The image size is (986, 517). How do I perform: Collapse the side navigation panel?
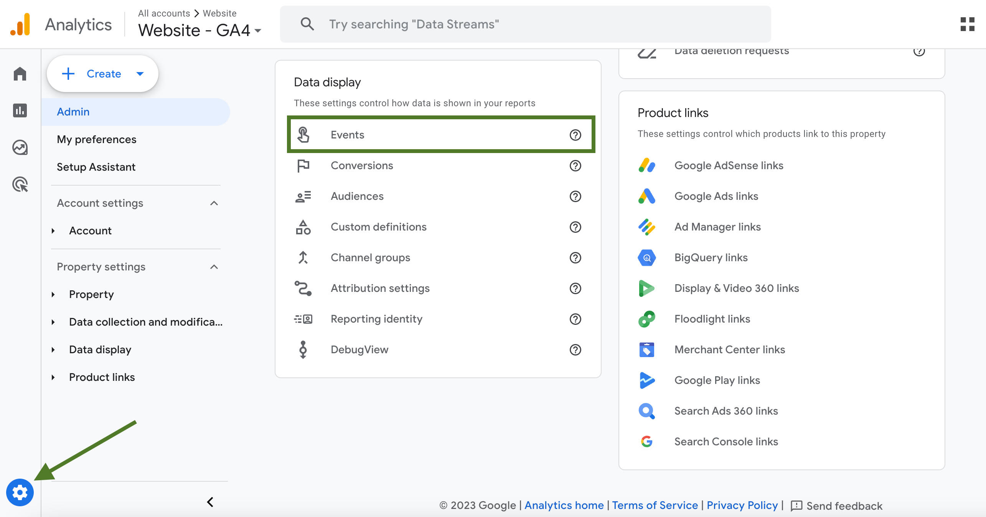click(210, 502)
